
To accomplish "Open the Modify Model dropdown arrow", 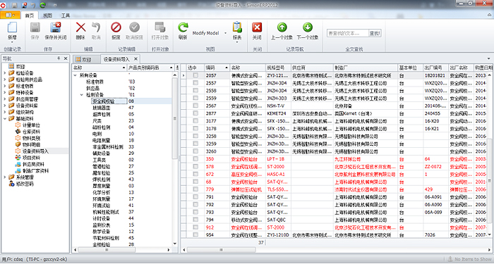I will (x=225, y=33).
